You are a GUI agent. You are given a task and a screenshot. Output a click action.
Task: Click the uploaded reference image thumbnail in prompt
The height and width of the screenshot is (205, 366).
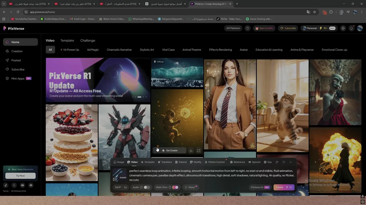coord(120,175)
